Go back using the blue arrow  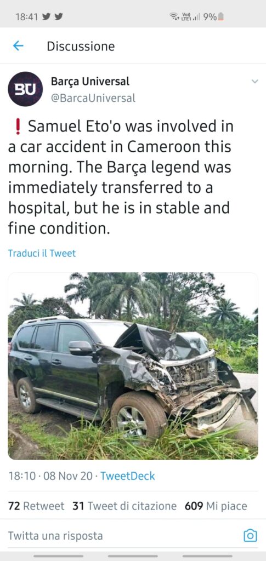tap(18, 46)
